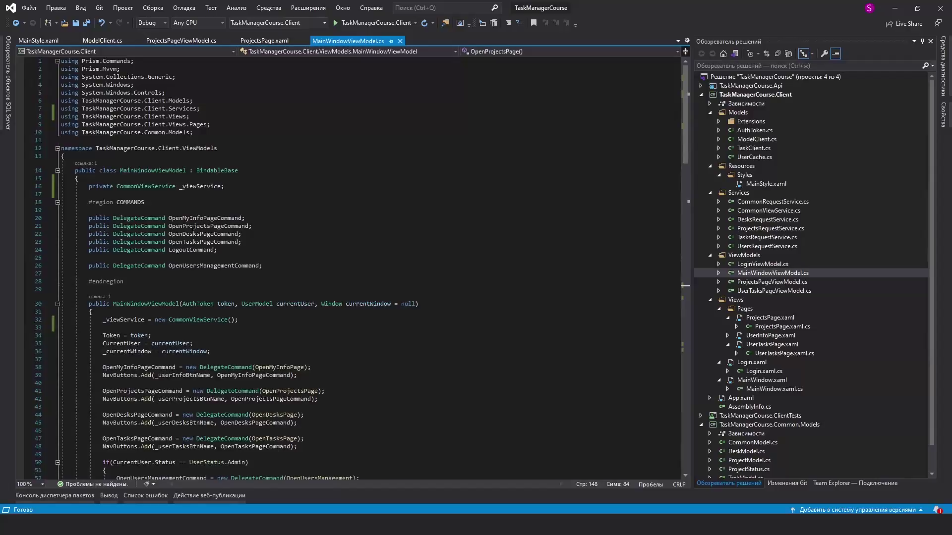Select CommonViewService.cs in Solution Explorer

click(x=768, y=211)
